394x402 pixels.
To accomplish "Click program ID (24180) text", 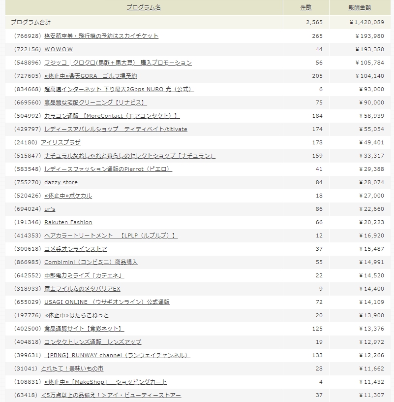I will pyautogui.click(x=26, y=143).
